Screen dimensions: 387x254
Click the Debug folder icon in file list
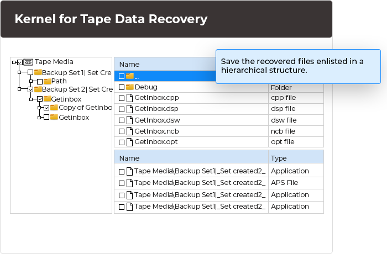(x=130, y=87)
